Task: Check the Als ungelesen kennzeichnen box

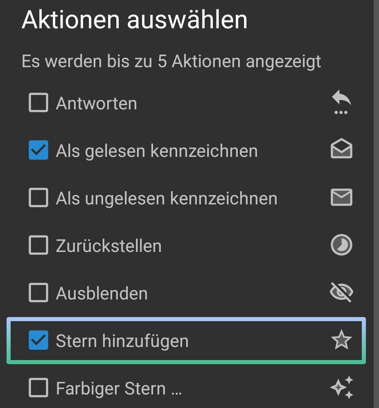Action: (x=38, y=197)
